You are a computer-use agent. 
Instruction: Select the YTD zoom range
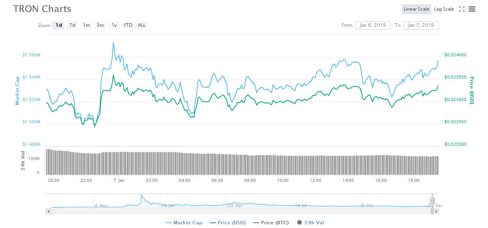(x=128, y=25)
